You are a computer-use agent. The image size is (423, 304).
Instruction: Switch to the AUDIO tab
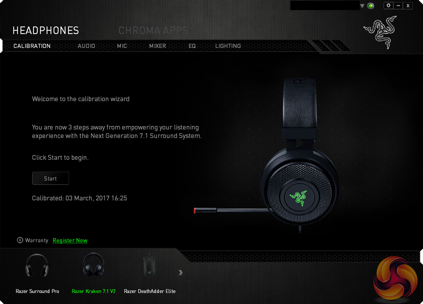pyautogui.click(x=86, y=46)
